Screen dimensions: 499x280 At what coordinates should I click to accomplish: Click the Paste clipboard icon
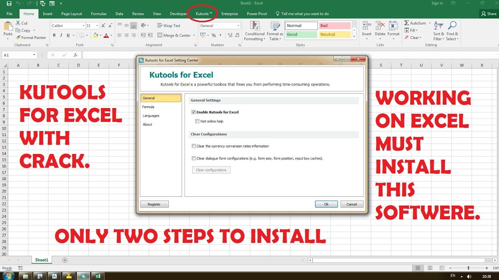pyautogui.click(x=8, y=26)
